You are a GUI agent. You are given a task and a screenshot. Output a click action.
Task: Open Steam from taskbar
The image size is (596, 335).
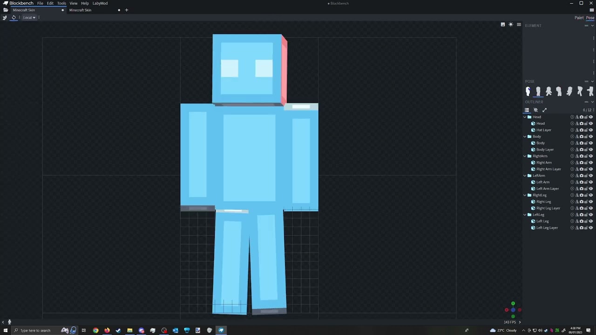pos(118,330)
